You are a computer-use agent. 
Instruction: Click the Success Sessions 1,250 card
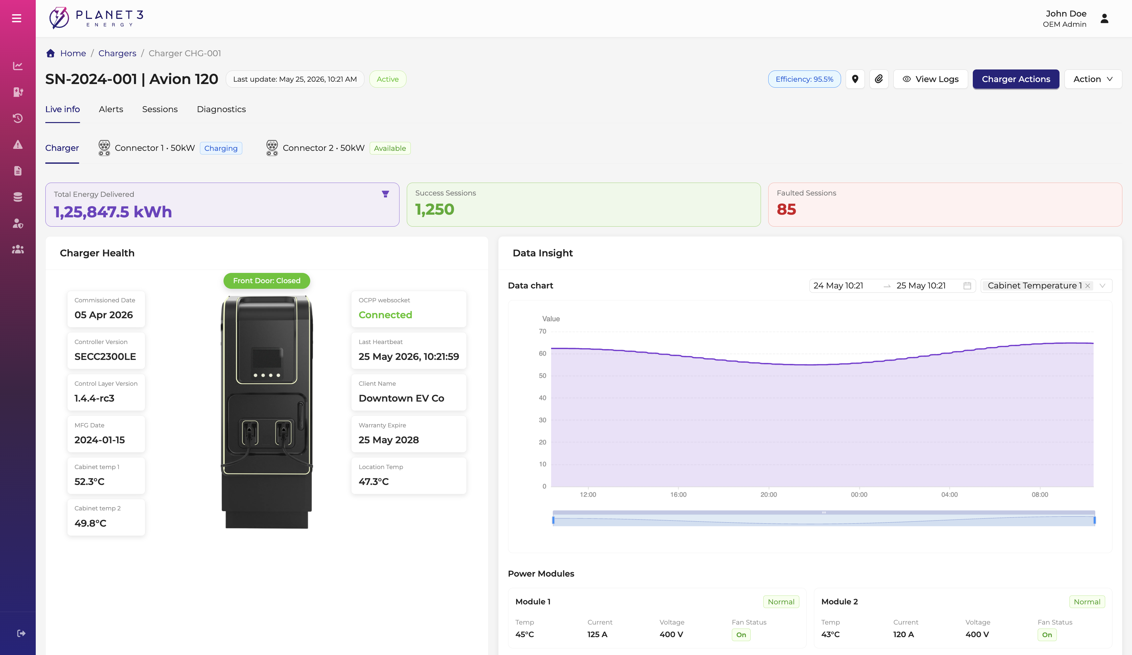(x=584, y=204)
